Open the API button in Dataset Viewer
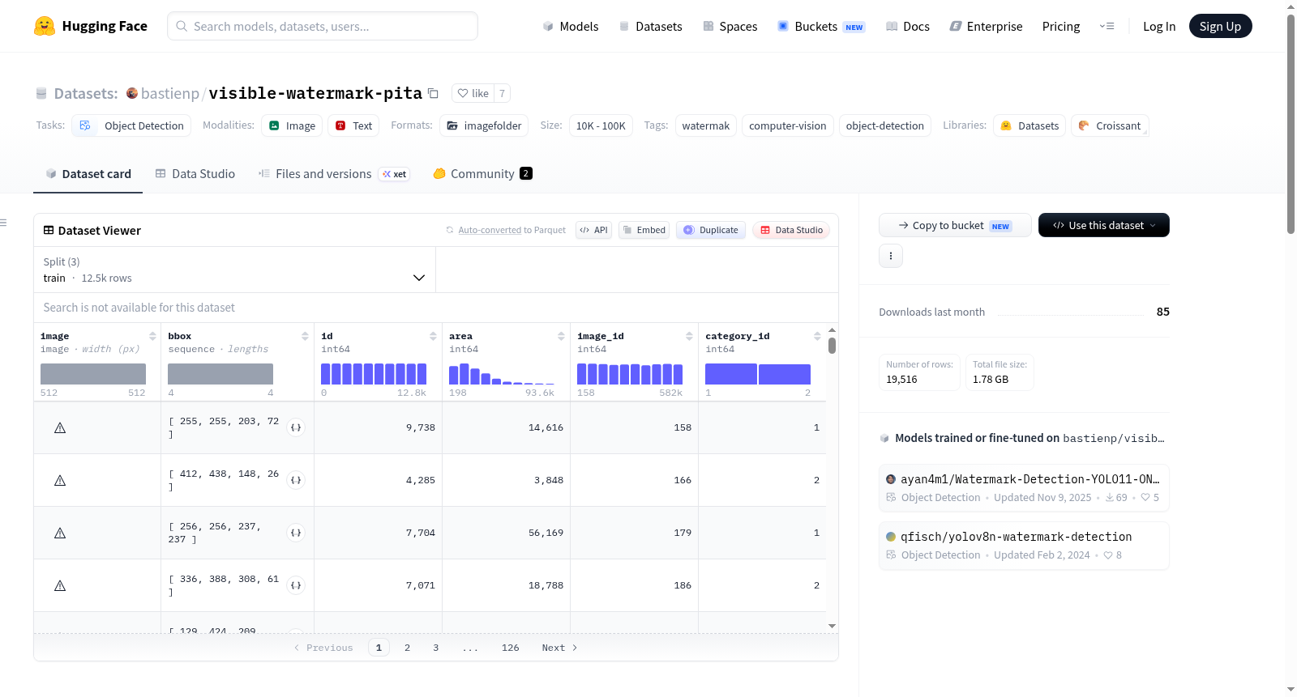1297x697 pixels. click(x=593, y=230)
